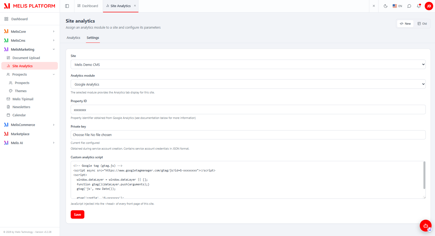Open the JD user avatar menu

pos(429,6)
